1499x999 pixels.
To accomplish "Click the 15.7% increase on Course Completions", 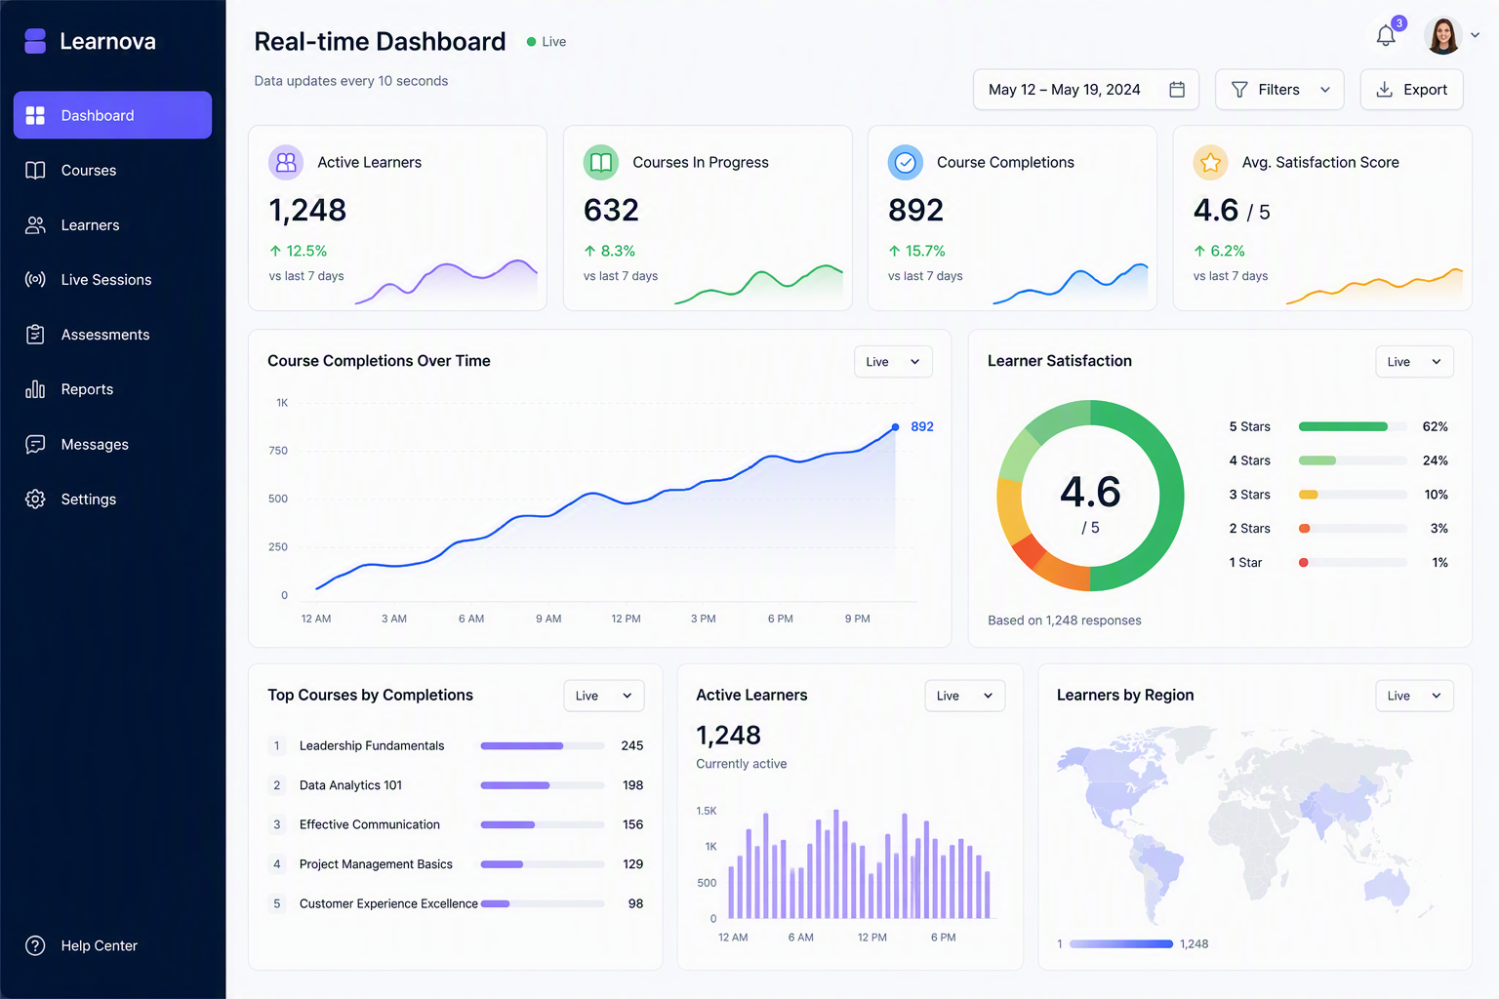I will click(x=916, y=251).
